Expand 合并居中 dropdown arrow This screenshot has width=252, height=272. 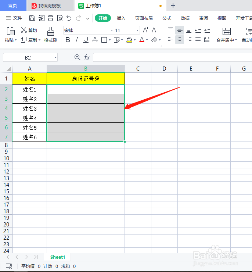(236, 40)
